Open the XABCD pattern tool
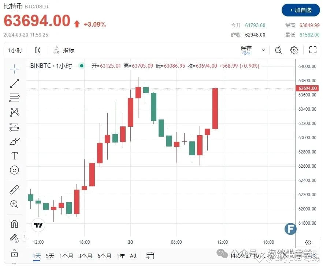323x266 pixels. click(x=14, y=112)
